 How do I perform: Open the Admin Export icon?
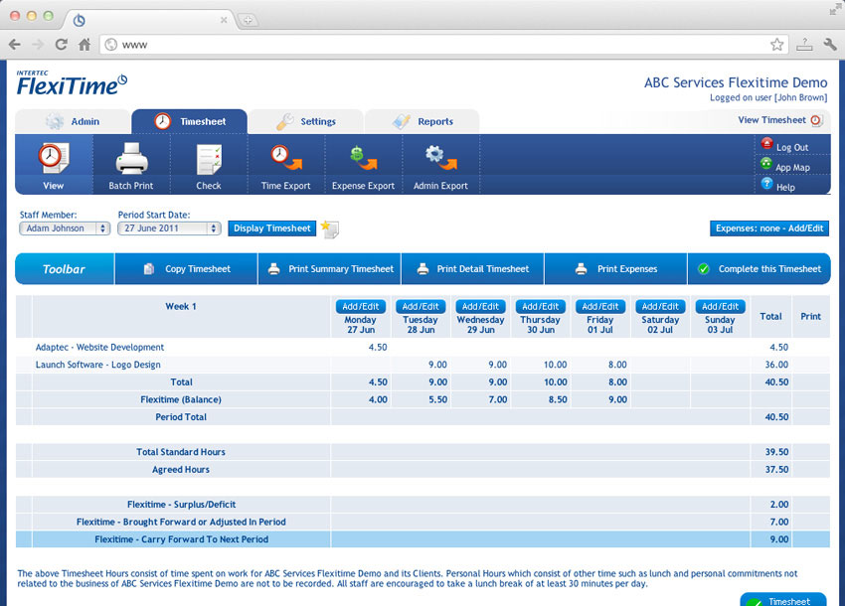(x=440, y=159)
